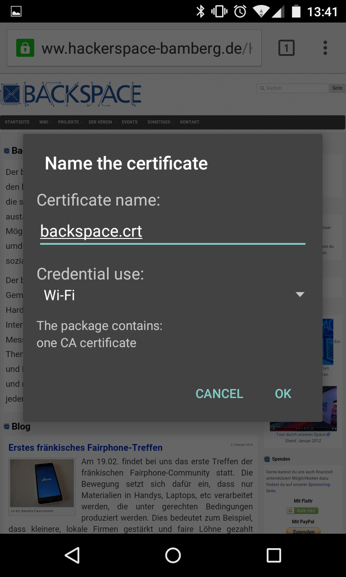Open the STARTSEITE menu item
Viewport: 346px width, 577px height.
17,122
